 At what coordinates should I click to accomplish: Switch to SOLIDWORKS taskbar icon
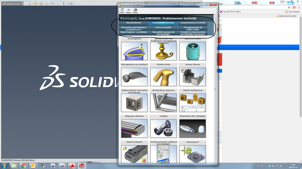tap(82, 166)
